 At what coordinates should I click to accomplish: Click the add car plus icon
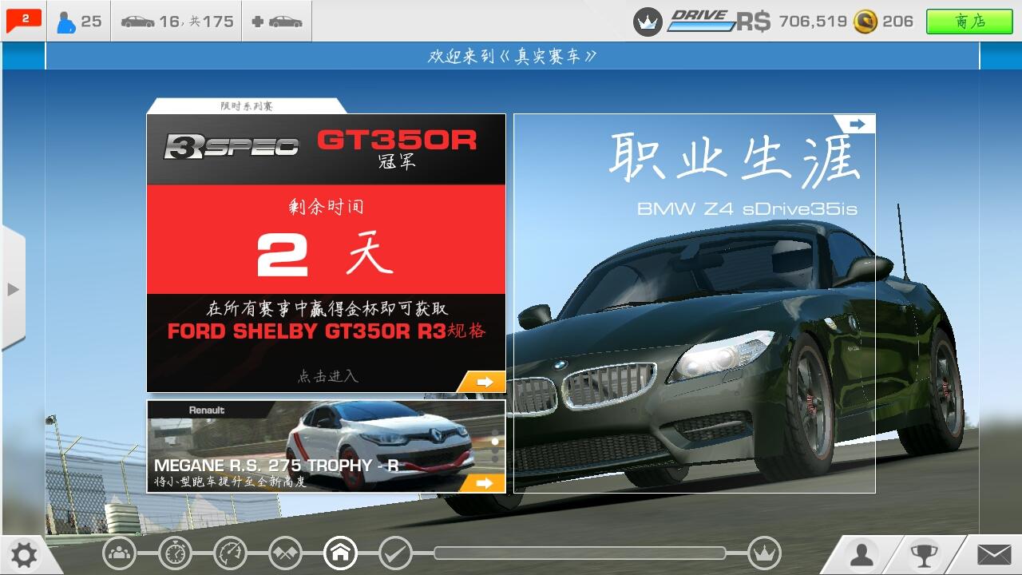pyautogui.click(x=276, y=21)
